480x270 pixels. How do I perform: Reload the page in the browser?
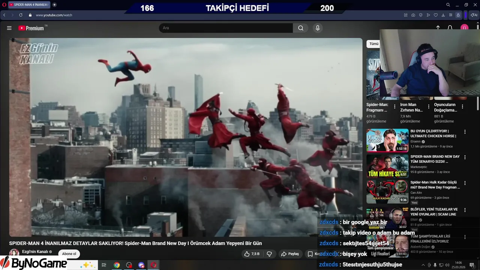click(21, 15)
